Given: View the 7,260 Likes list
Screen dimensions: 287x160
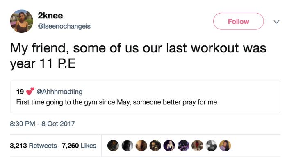Looking at the screenshot, I should pyautogui.click(x=79, y=146).
